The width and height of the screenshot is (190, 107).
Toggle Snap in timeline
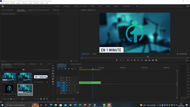(x=62, y=69)
